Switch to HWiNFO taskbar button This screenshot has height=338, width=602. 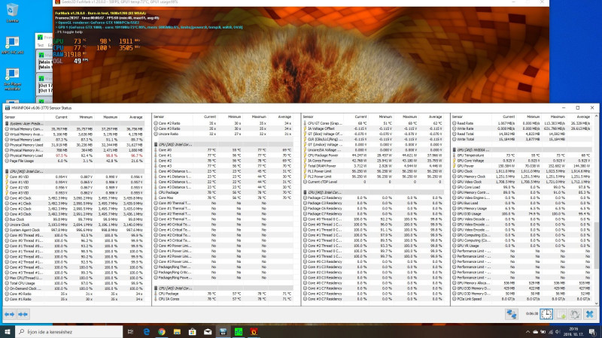(223, 332)
